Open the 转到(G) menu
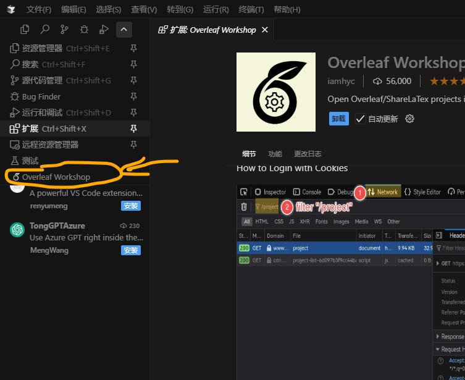 tap(180, 9)
